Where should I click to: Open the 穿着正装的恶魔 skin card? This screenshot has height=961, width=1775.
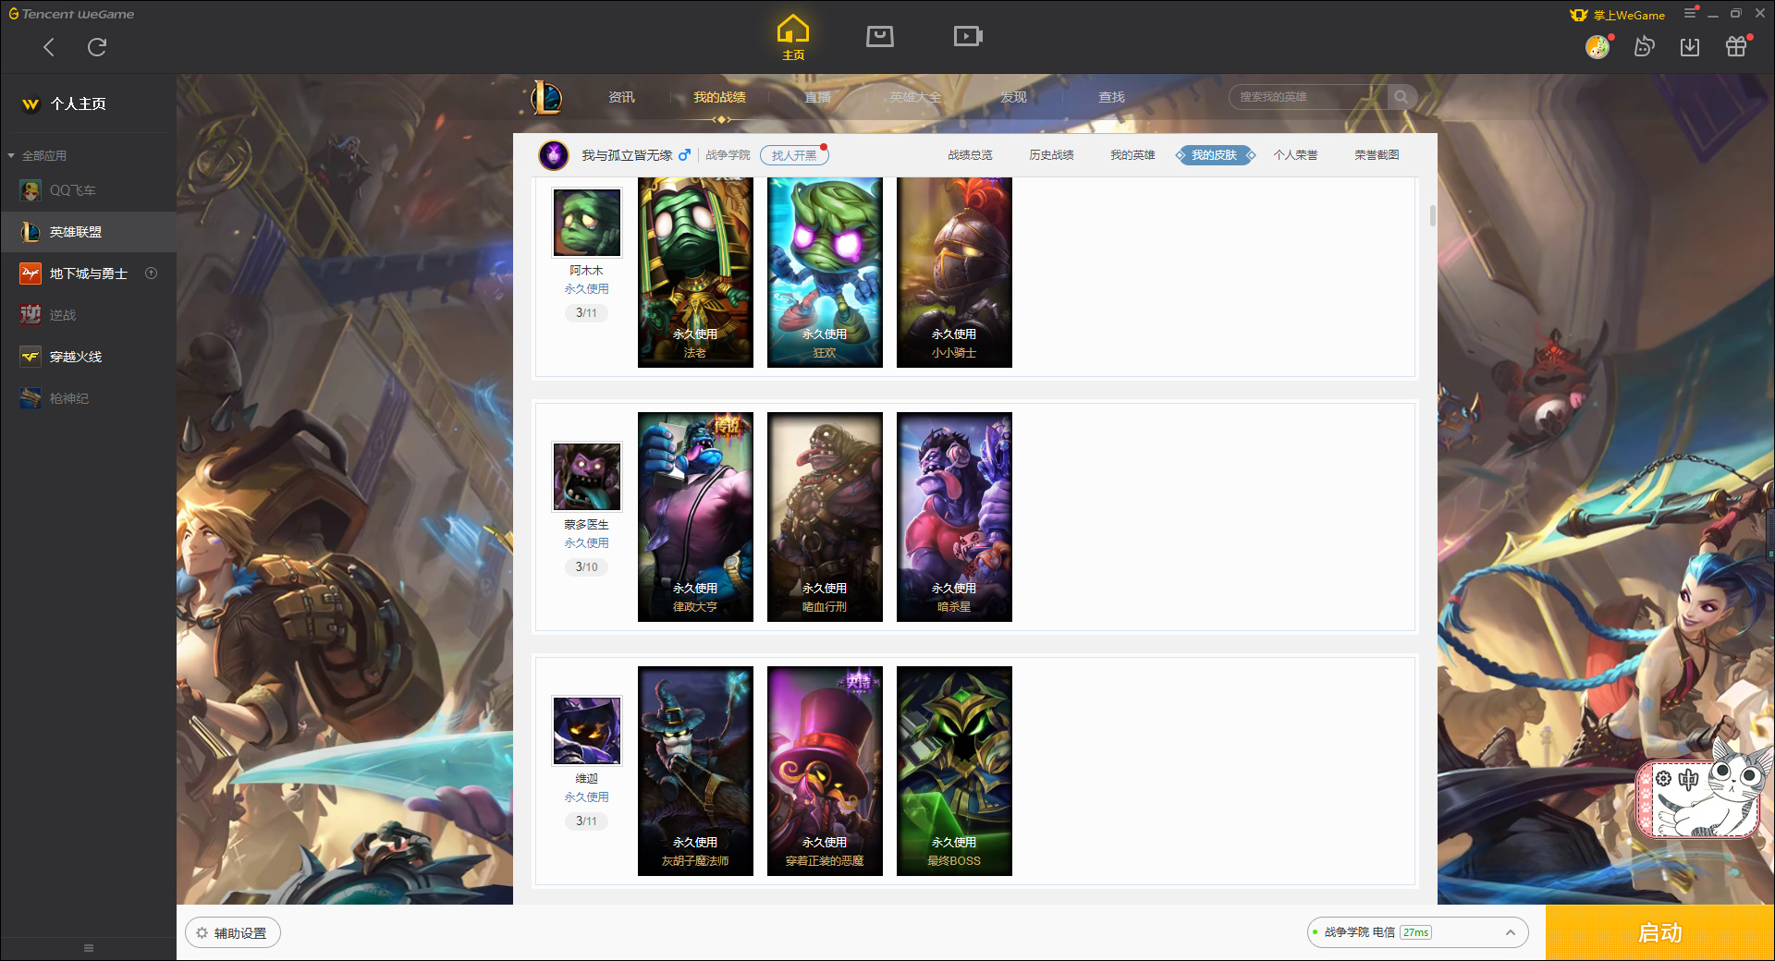click(825, 771)
